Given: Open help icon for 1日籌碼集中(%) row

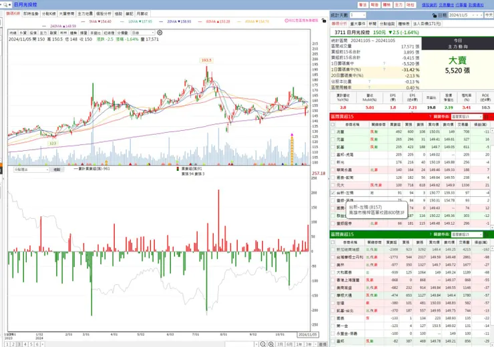Looking at the screenshot, I should 384,69.
